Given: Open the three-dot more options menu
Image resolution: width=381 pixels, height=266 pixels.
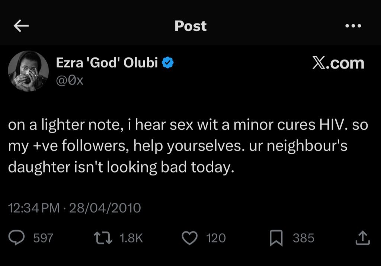Looking at the screenshot, I should pos(353,26).
